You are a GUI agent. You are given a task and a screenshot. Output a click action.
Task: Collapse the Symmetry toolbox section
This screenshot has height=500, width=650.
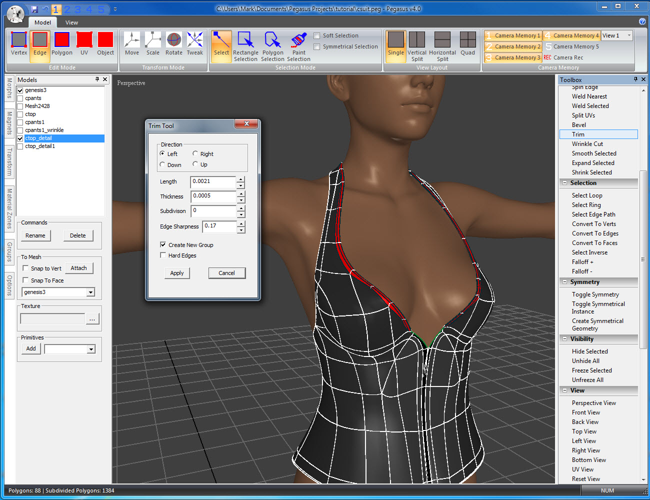[565, 282]
